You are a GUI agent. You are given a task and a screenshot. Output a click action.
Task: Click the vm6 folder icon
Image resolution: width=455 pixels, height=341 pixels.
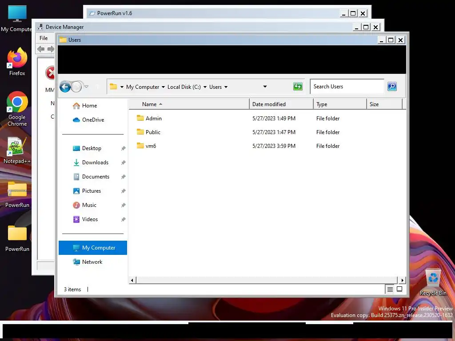coord(140,146)
